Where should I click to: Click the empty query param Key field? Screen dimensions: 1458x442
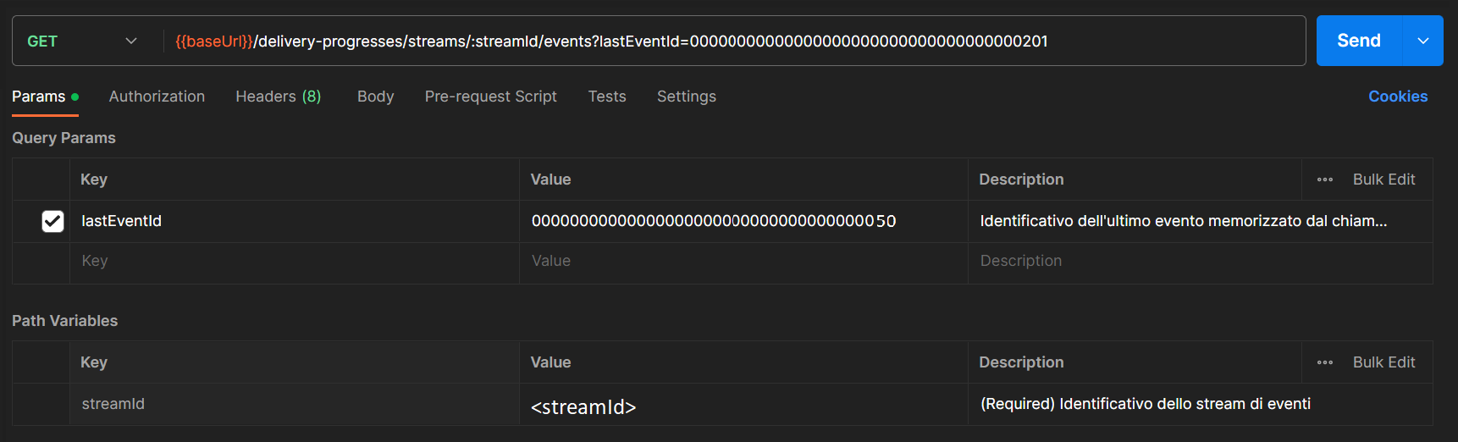pyautogui.click(x=293, y=261)
